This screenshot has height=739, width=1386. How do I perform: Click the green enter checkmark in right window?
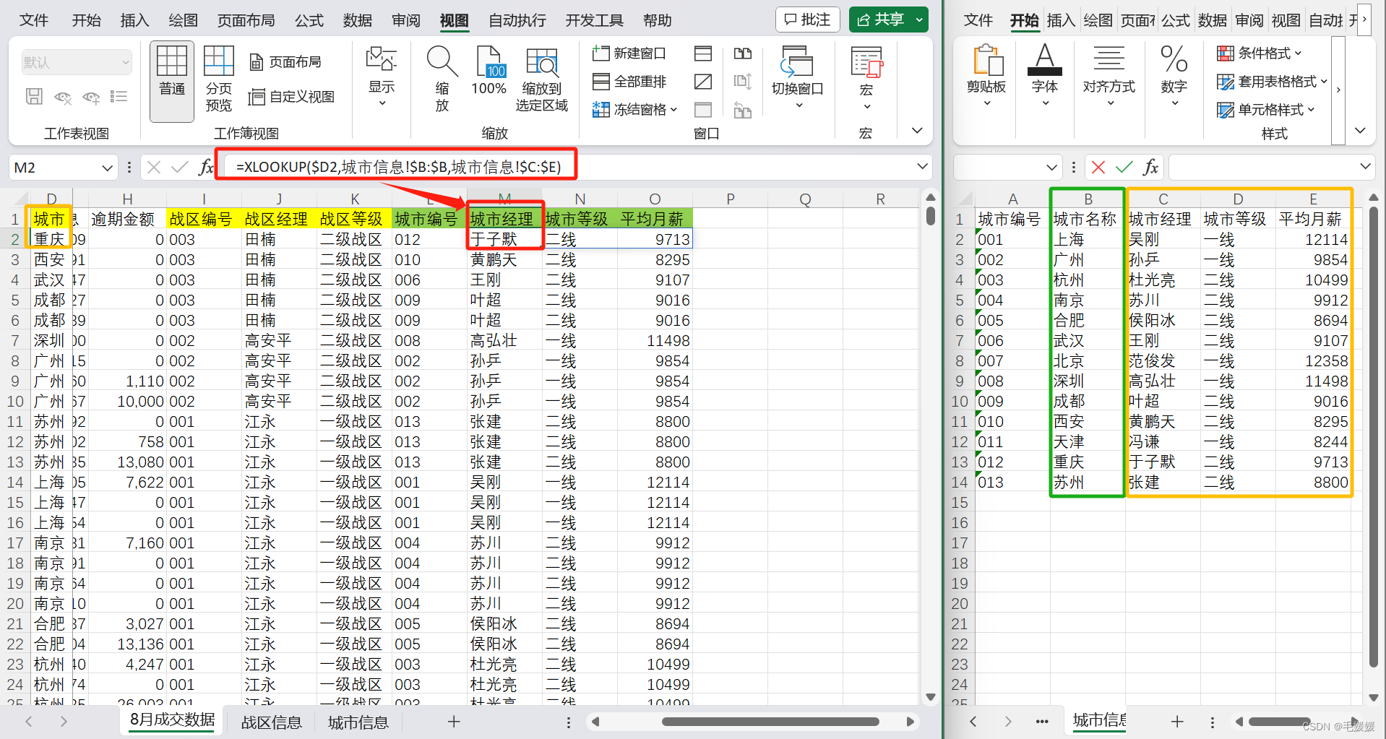[1124, 168]
